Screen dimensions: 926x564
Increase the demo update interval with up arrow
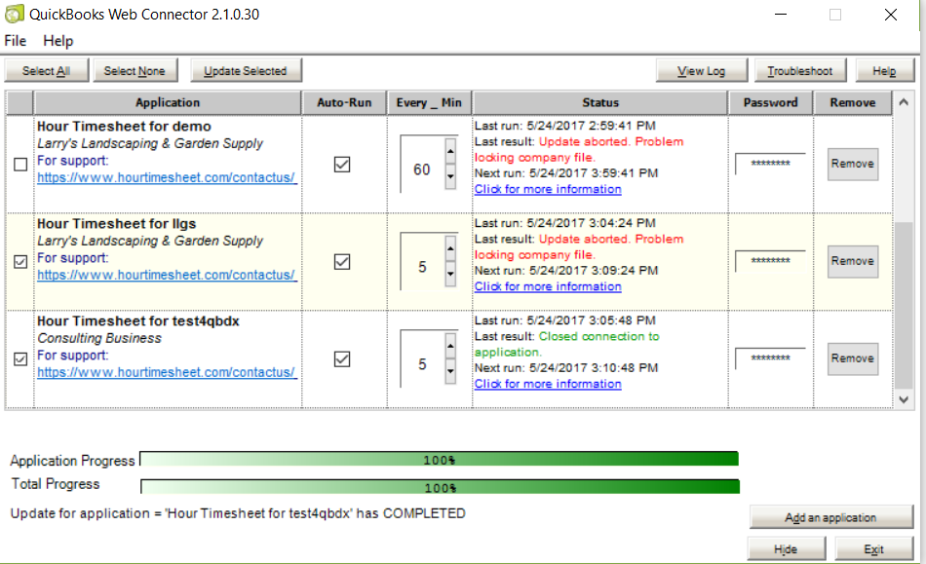point(449,150)
